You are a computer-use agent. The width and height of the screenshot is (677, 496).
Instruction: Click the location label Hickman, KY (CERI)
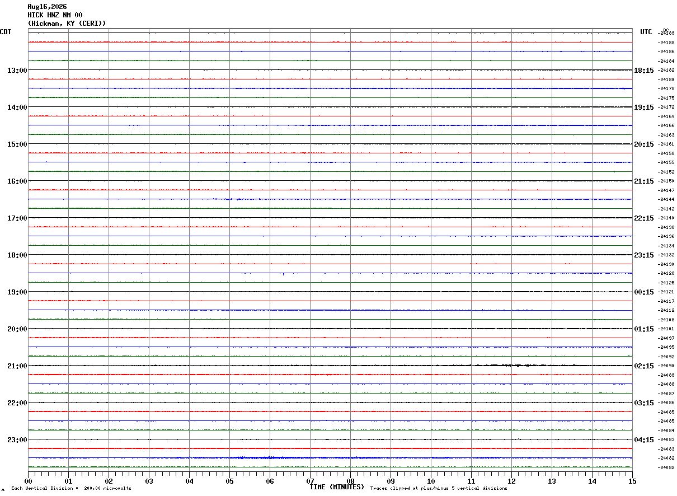coord(67,24)
